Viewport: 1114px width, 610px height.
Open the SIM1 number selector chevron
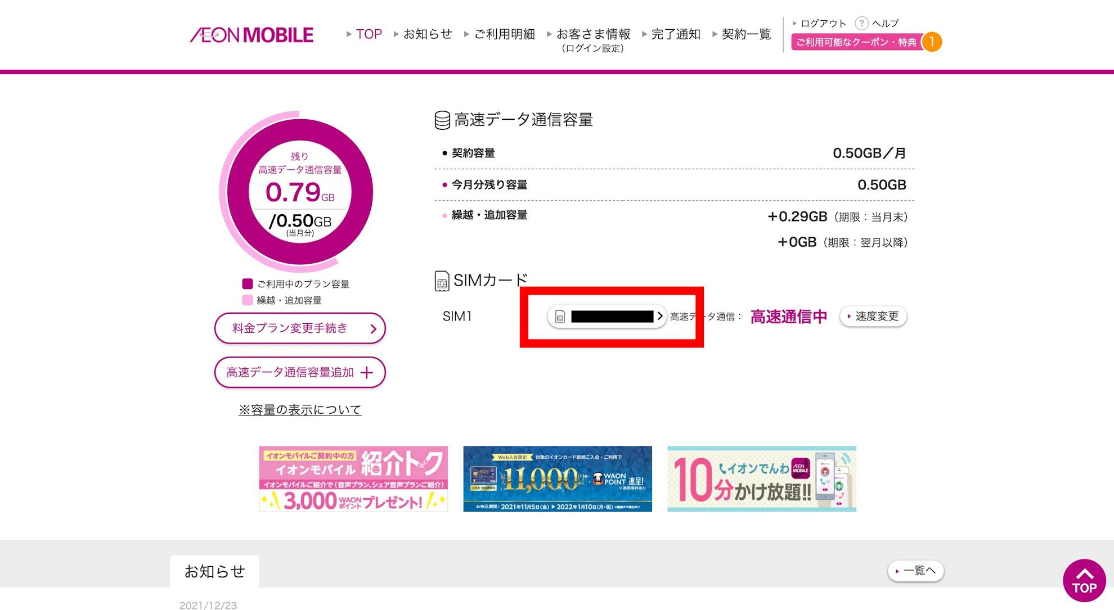660,316
